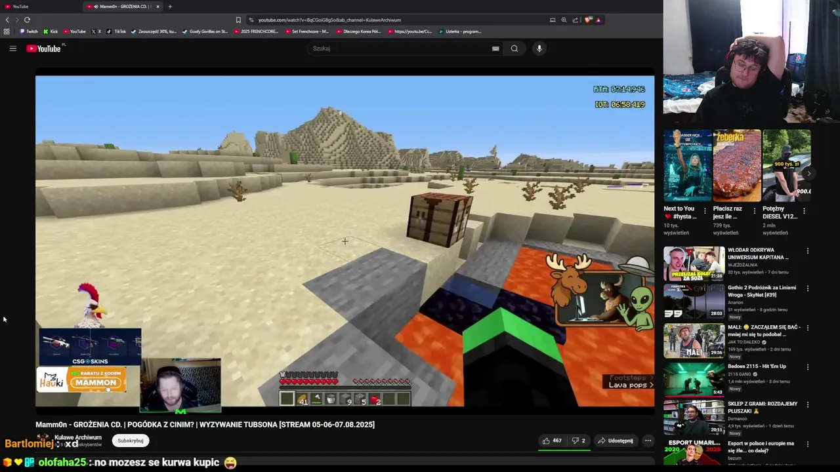This screenshot has height=472, width=840.
Task: Open the Brave shields icon
Action: [587, 20]
